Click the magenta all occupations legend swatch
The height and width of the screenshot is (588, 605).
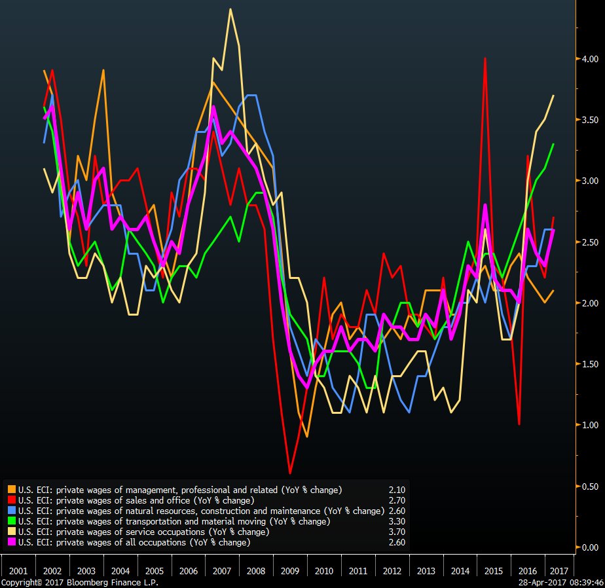coord(11,542)
